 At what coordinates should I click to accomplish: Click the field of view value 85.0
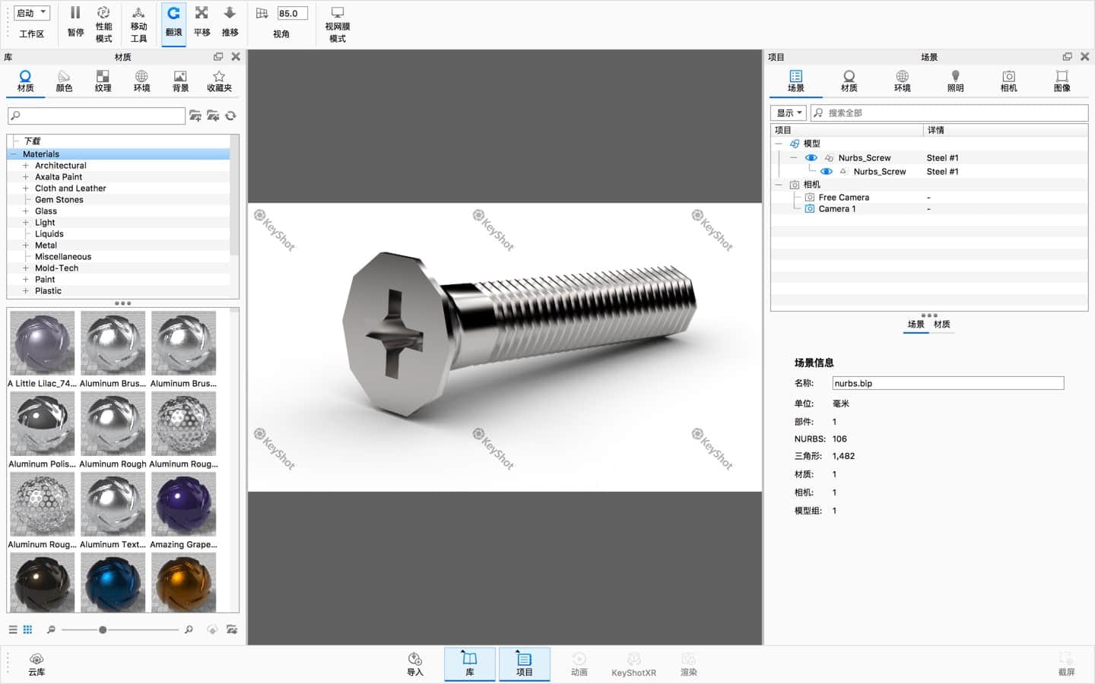tap(292, 13)
